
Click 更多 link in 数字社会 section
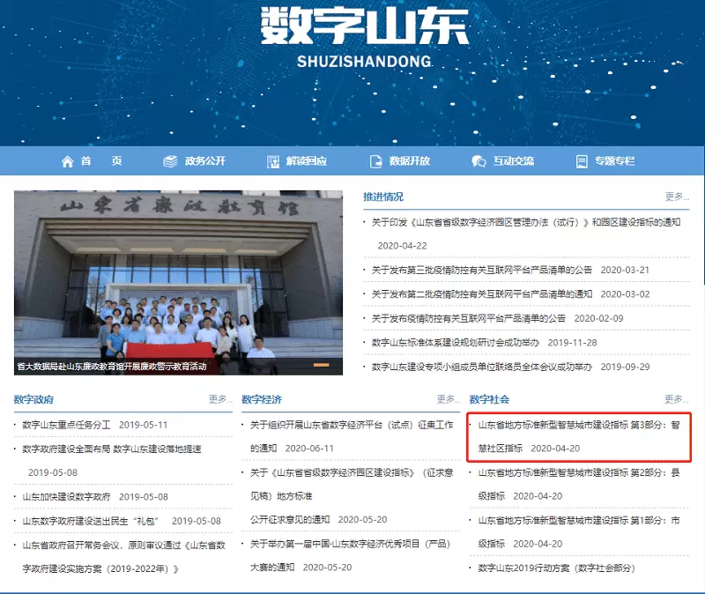pos(677,399)
